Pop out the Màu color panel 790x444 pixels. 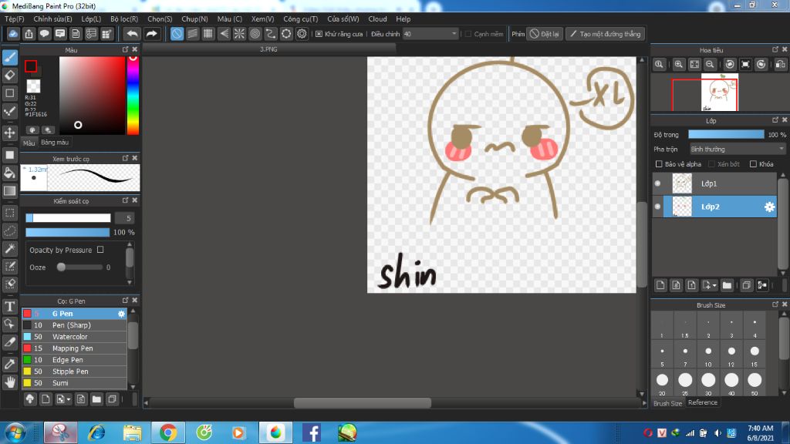click(x=126, y=49)
